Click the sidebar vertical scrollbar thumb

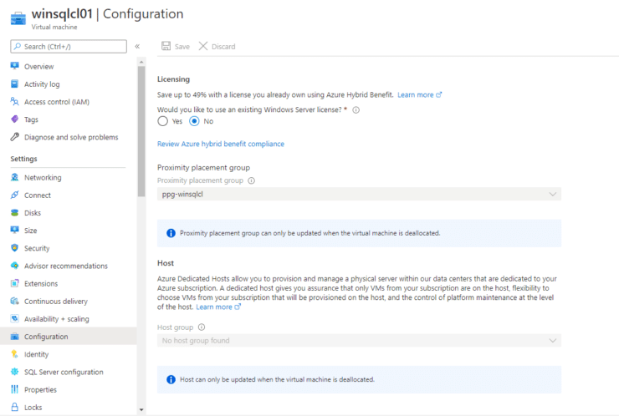point(141,131)
